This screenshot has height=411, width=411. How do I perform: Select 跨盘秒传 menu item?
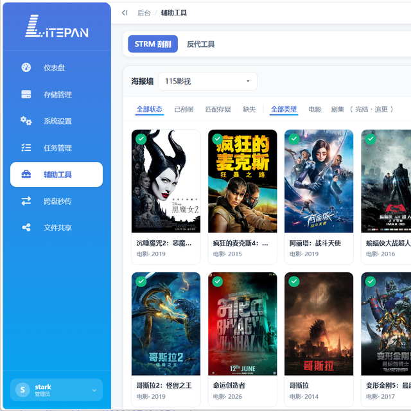pos(57,201)
